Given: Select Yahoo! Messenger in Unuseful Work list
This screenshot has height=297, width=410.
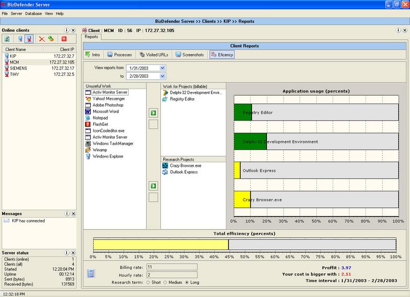Looking at the screenshot, I should [x=109, y=98].
